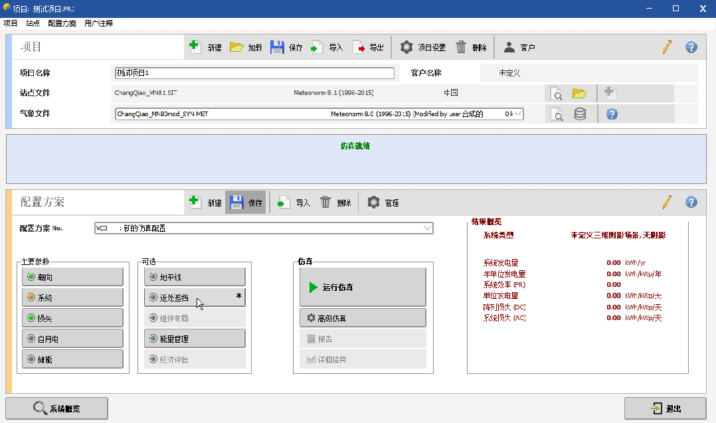716x423 pixels.
Task: Edit project description with the pencil icon
Action: click(x=667, y=46)
